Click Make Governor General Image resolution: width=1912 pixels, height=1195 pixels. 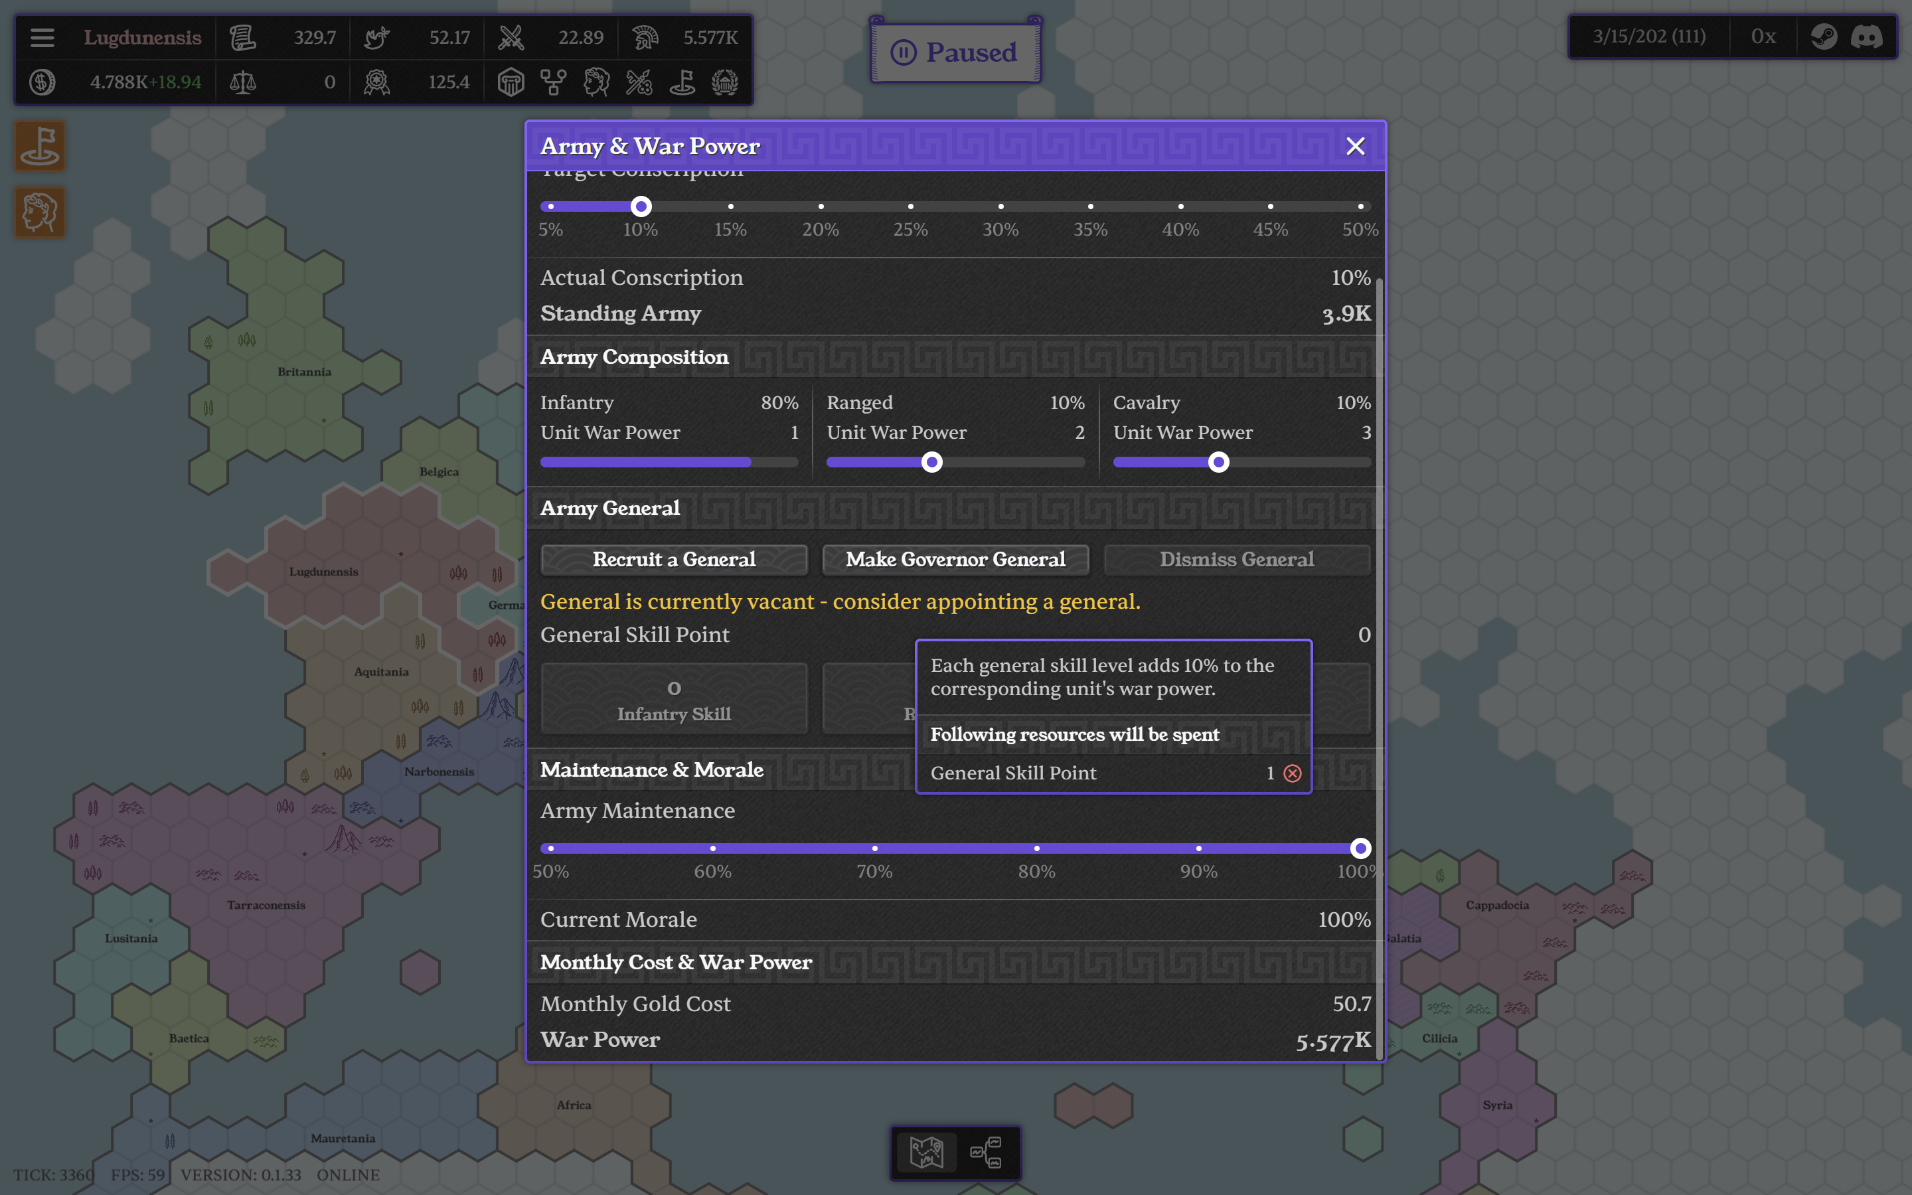[x=955, y=559]
